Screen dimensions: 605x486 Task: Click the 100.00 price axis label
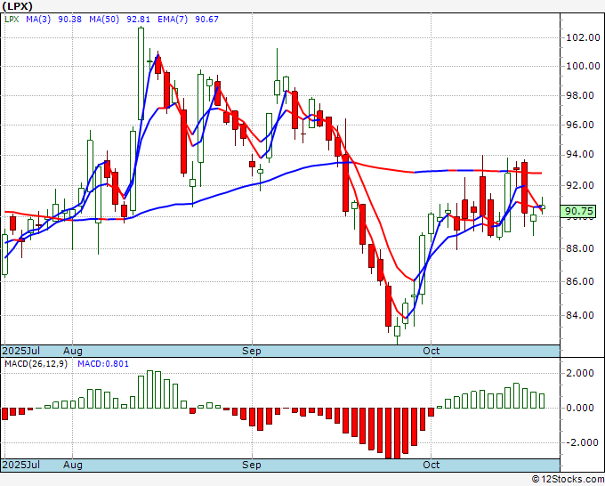click(x=583, y=67)
